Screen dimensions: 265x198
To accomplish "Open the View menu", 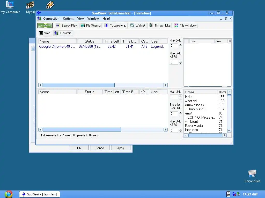I will [x=80, y=19].
